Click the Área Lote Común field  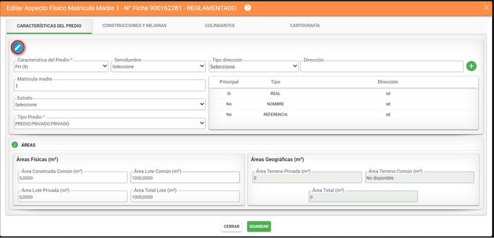coord(185,178)
